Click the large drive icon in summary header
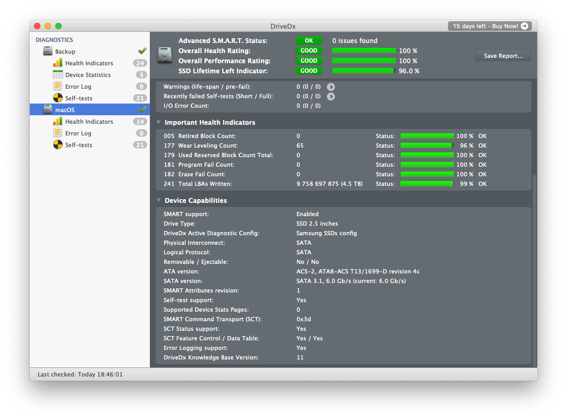The width and height of the screenshot is (567, 420). tap(165, 55)
